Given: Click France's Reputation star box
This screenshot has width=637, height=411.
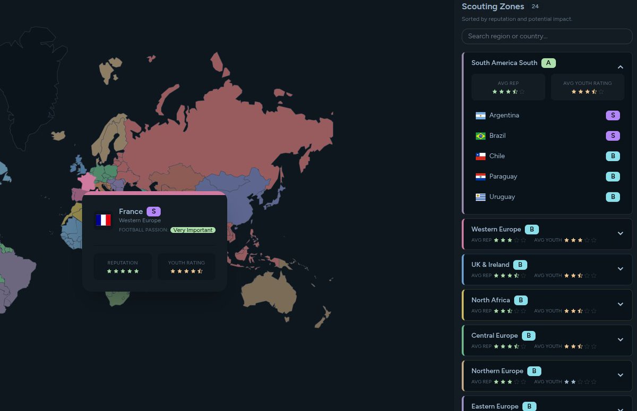Looking at the screenshot, I should 123,267.
